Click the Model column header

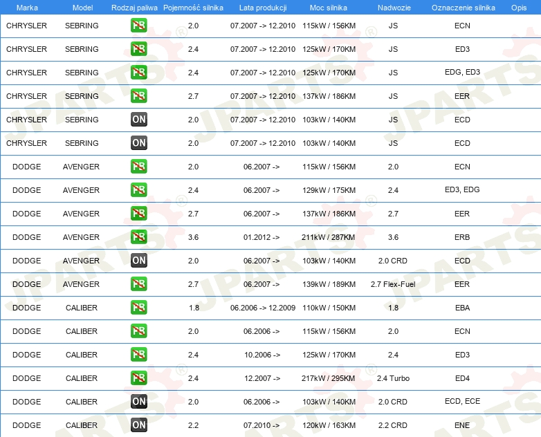coord(82,8)
